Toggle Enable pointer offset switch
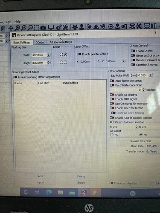Screen dimensions: 160x213 [x=79, y=54]
